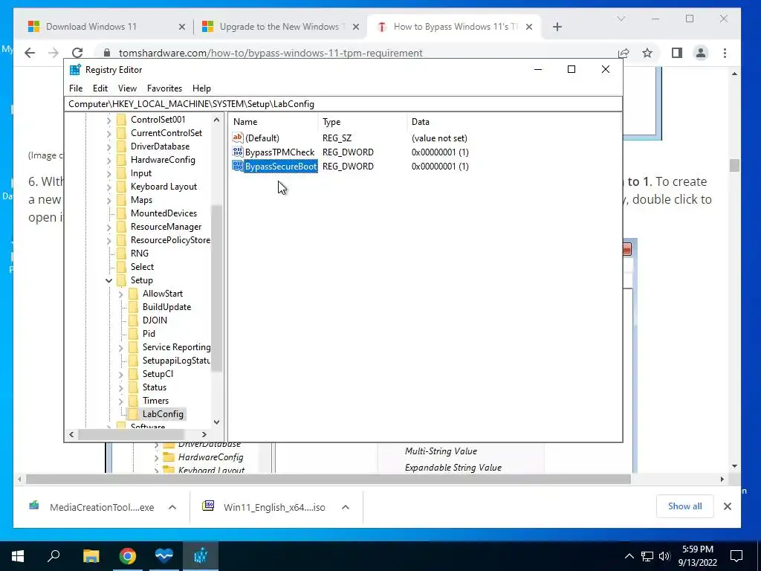Open the Favorites menu
The image size is (761, 571).
[x=164, y=88]
